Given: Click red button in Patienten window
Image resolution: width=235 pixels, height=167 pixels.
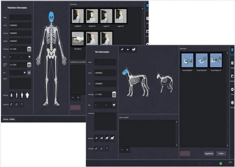Looking at the screenshot, I should (x=75, y=108).
